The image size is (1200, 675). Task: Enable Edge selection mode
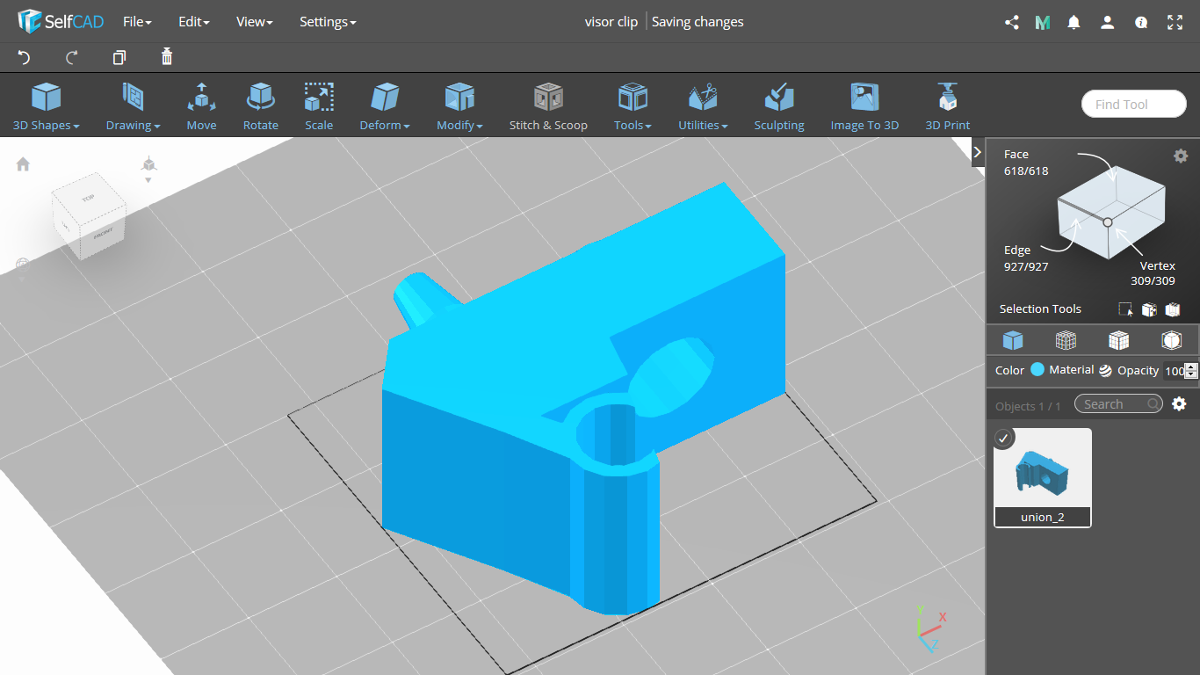pos(1025,258)
